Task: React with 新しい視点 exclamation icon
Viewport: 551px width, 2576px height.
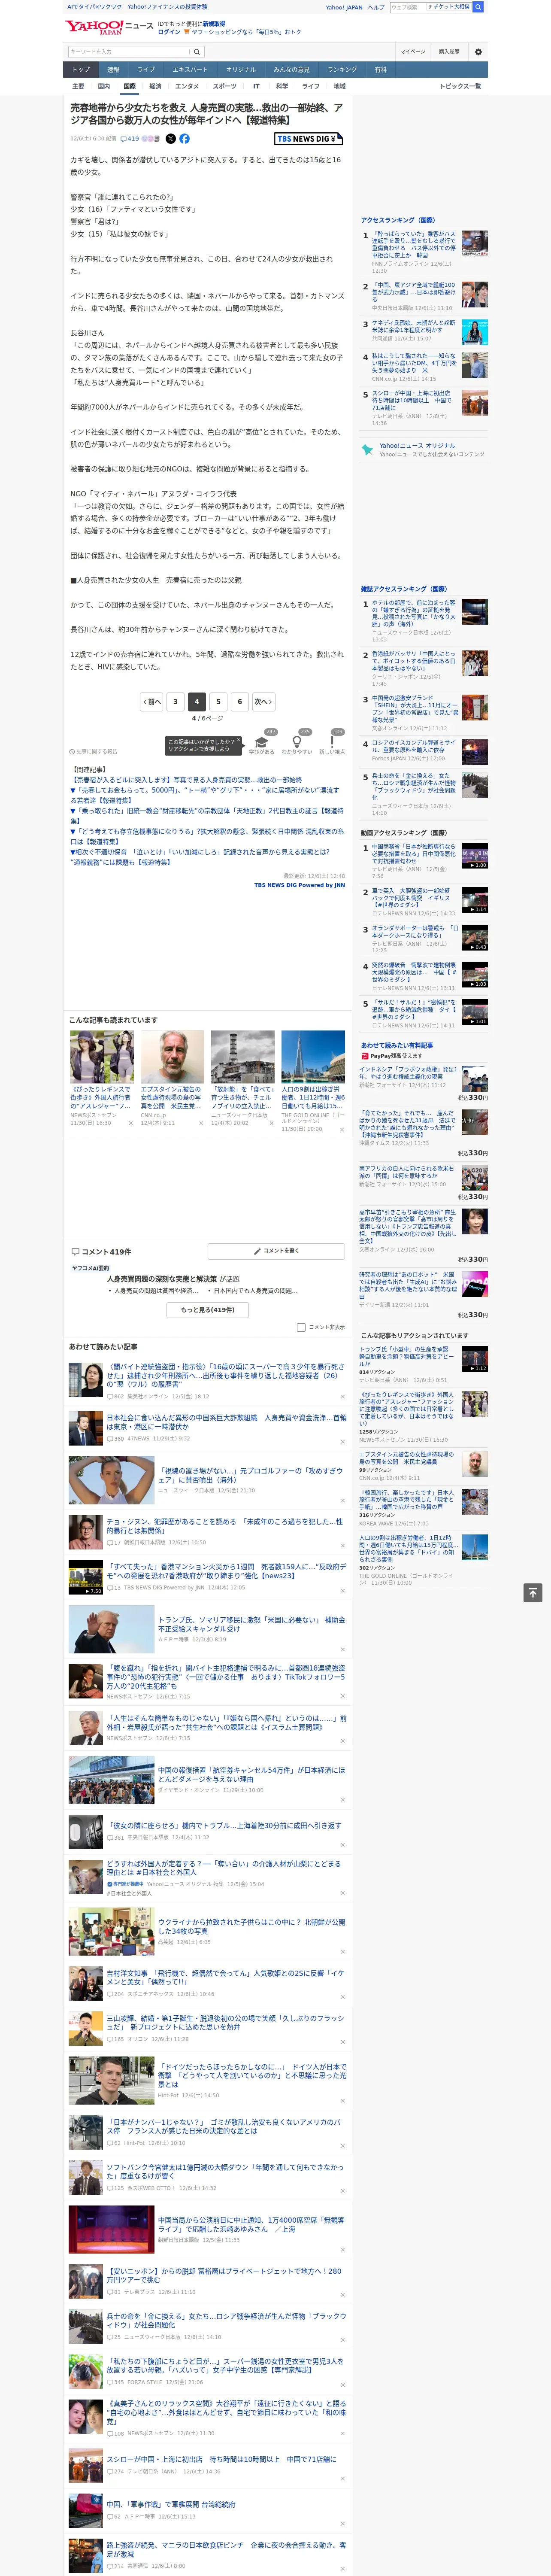Action: pos(332,741)
